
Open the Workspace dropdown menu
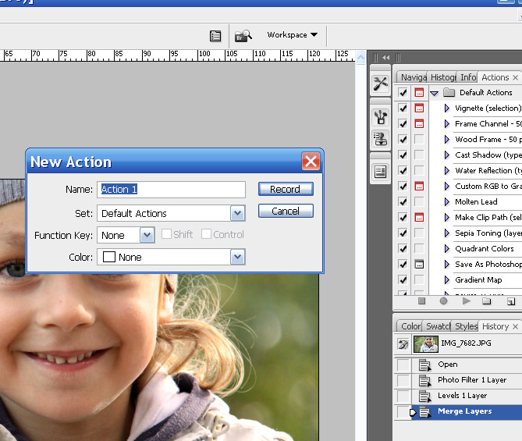click(293, 34)
